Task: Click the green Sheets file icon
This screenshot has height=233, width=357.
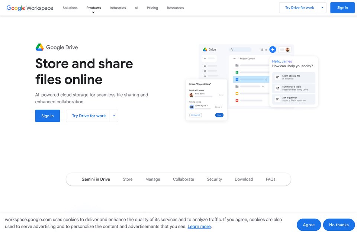Action: click(x=237, y=72)
